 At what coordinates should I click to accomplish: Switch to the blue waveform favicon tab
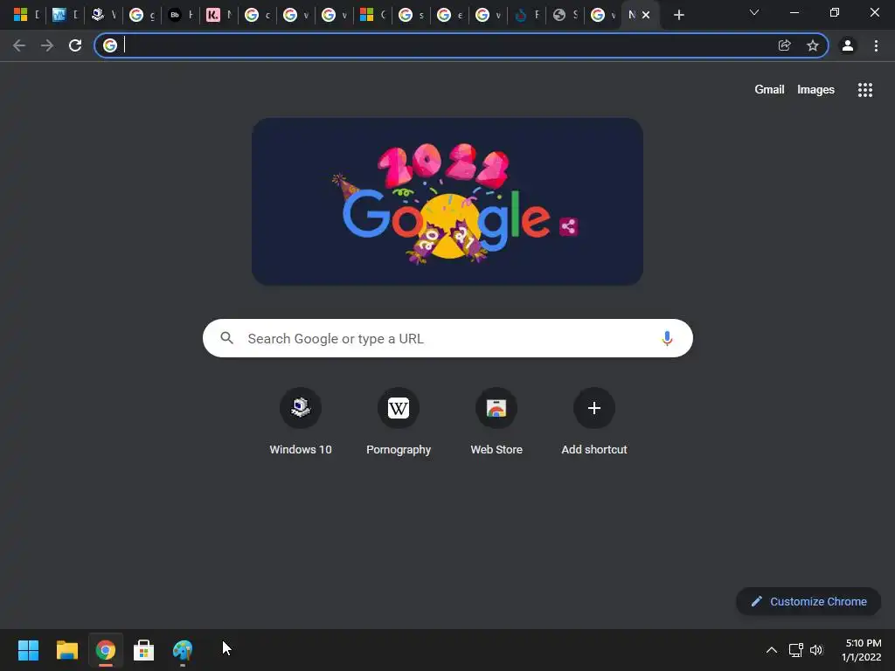pyautogui.click(x=65, y=15)
